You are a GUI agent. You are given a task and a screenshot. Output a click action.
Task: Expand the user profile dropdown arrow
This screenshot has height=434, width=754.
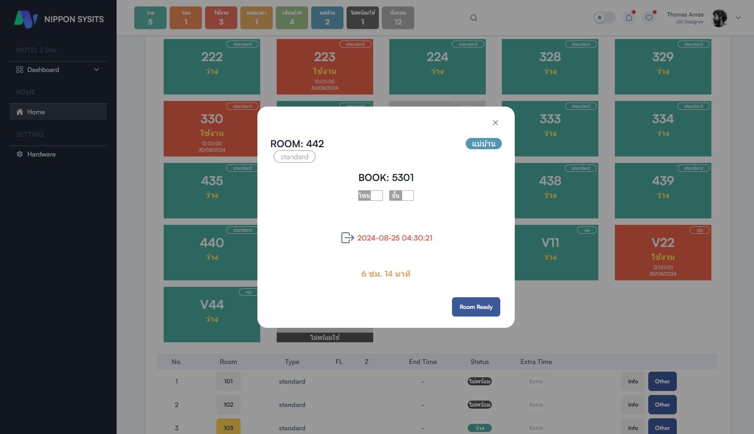(738, 18)
